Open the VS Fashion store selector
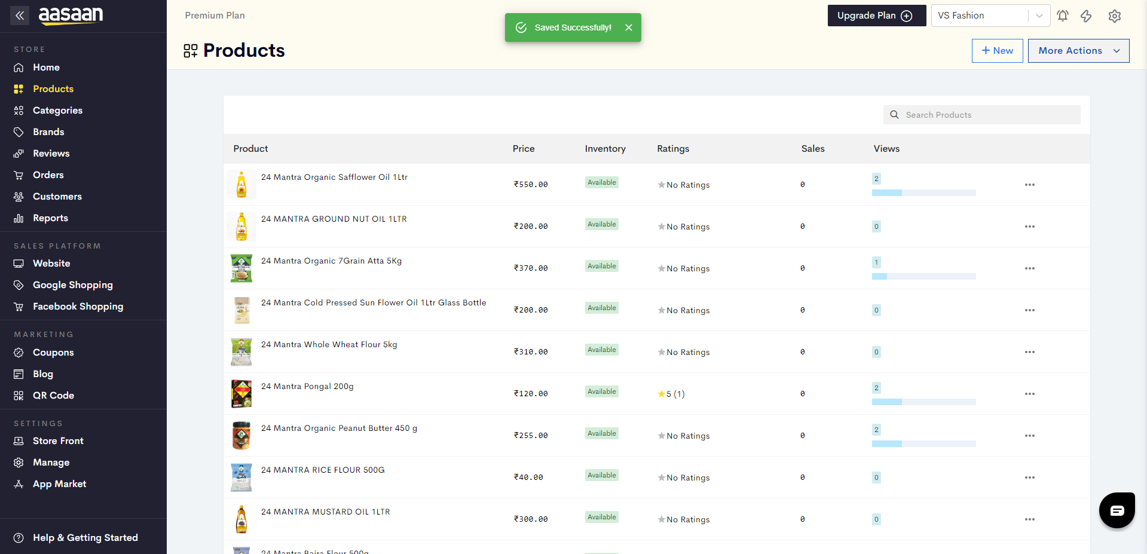This screenshot has height=554, width=1147. tap(990, 16)
